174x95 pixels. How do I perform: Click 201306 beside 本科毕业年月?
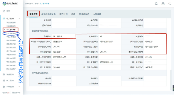tap(103, 52)
